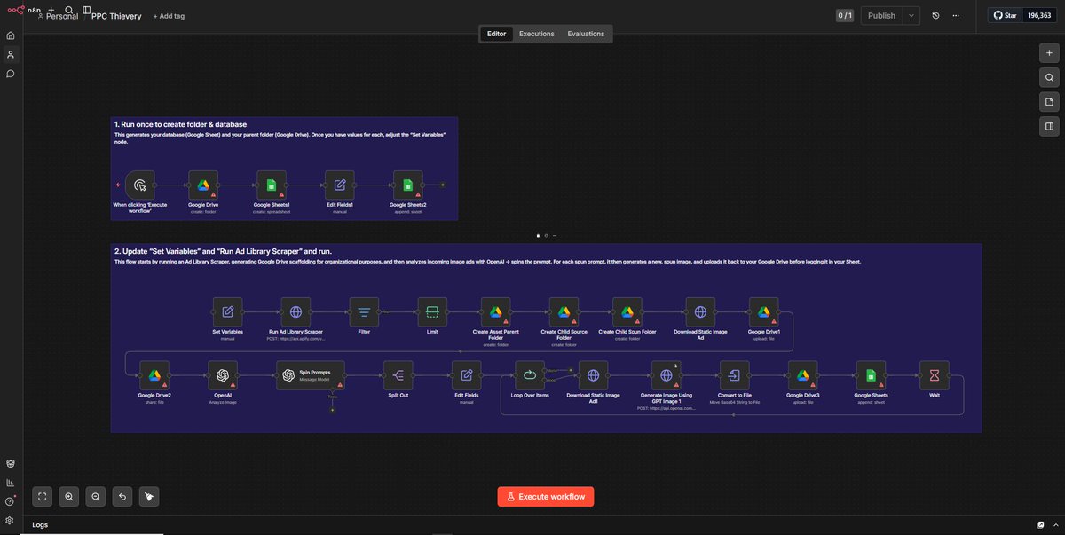1065x535 pixels.
Task: Select the Google Sheets1 node
Action: coord(272,185)
